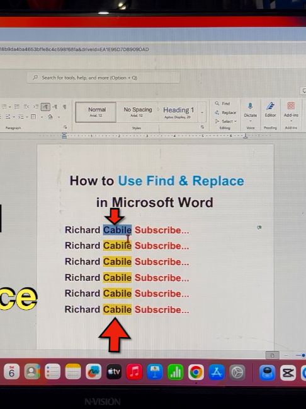Open Numbers from the Dock
306x409 pixels.
[x=176, y=372]
